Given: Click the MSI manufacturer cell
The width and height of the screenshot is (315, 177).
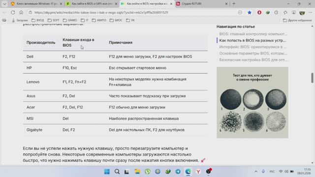Looking at the screenshot, I should 30,118.
